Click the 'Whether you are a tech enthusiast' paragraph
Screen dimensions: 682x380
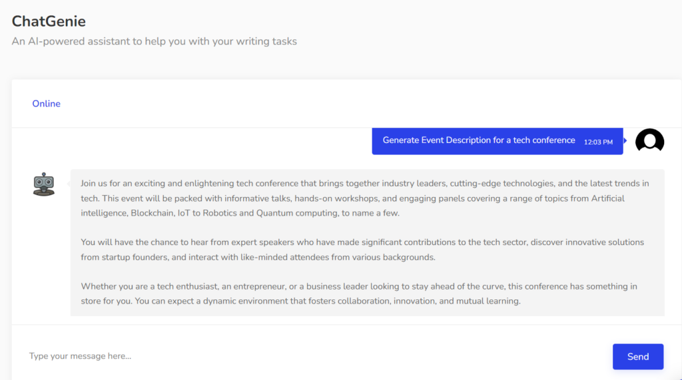359,293
